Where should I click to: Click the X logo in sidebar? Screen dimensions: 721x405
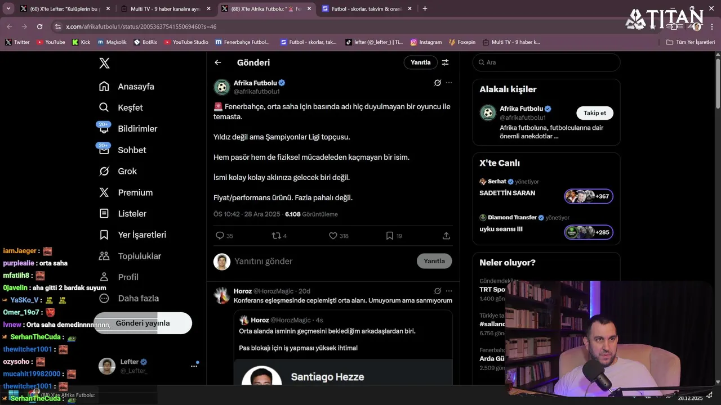pyautogui.click(x=104, y=63)
